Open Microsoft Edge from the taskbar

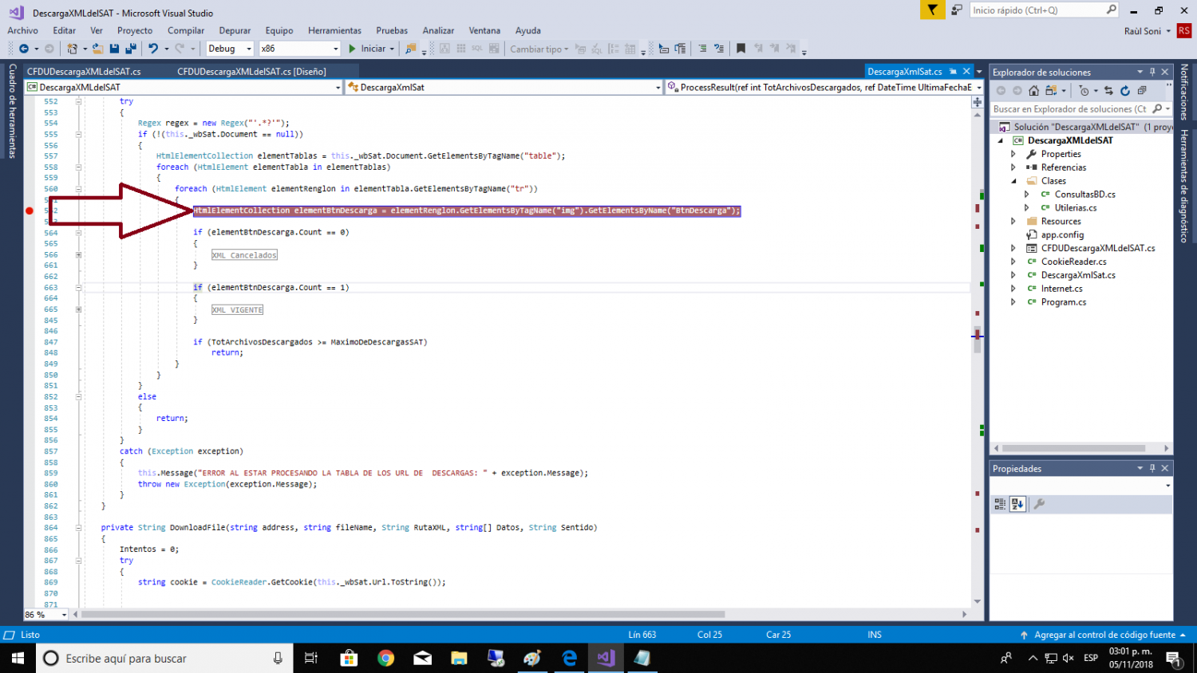coord(569,658)
